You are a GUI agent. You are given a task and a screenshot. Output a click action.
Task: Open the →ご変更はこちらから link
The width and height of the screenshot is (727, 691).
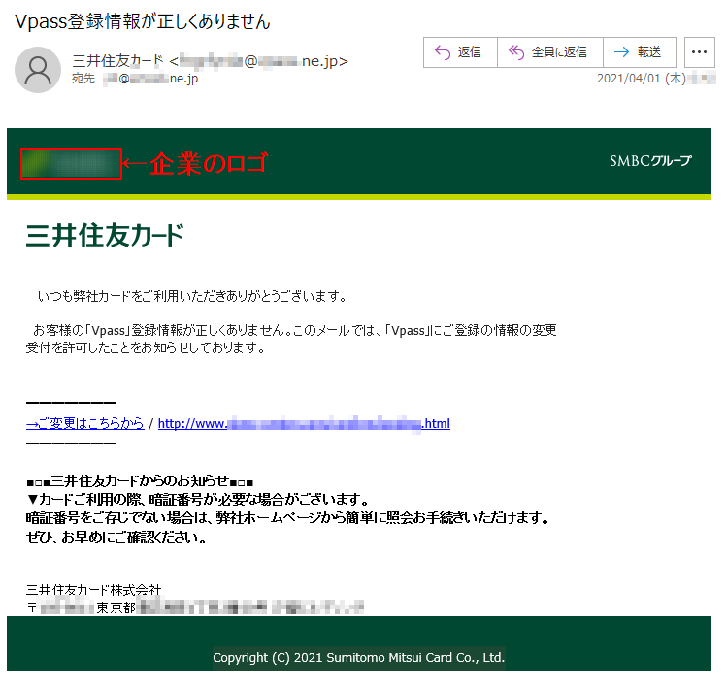point(84,423)
